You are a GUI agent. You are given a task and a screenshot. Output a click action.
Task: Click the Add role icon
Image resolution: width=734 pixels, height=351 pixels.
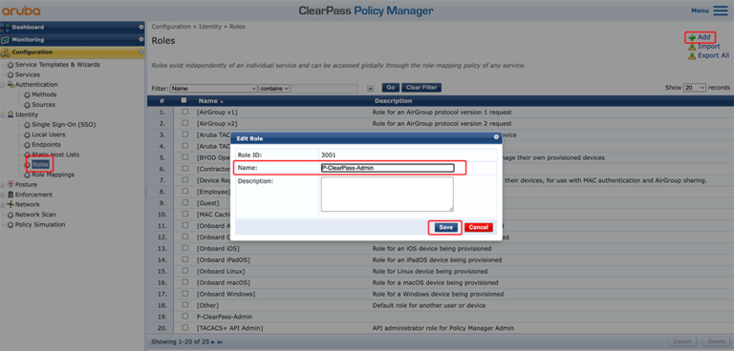(692, 37)
